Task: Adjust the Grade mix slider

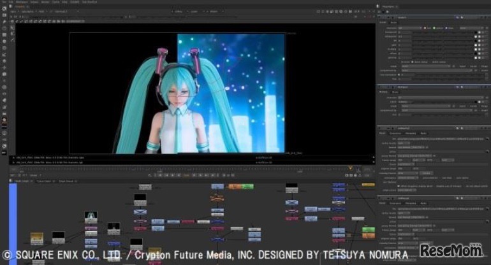Action: click(x=448, y=79)
